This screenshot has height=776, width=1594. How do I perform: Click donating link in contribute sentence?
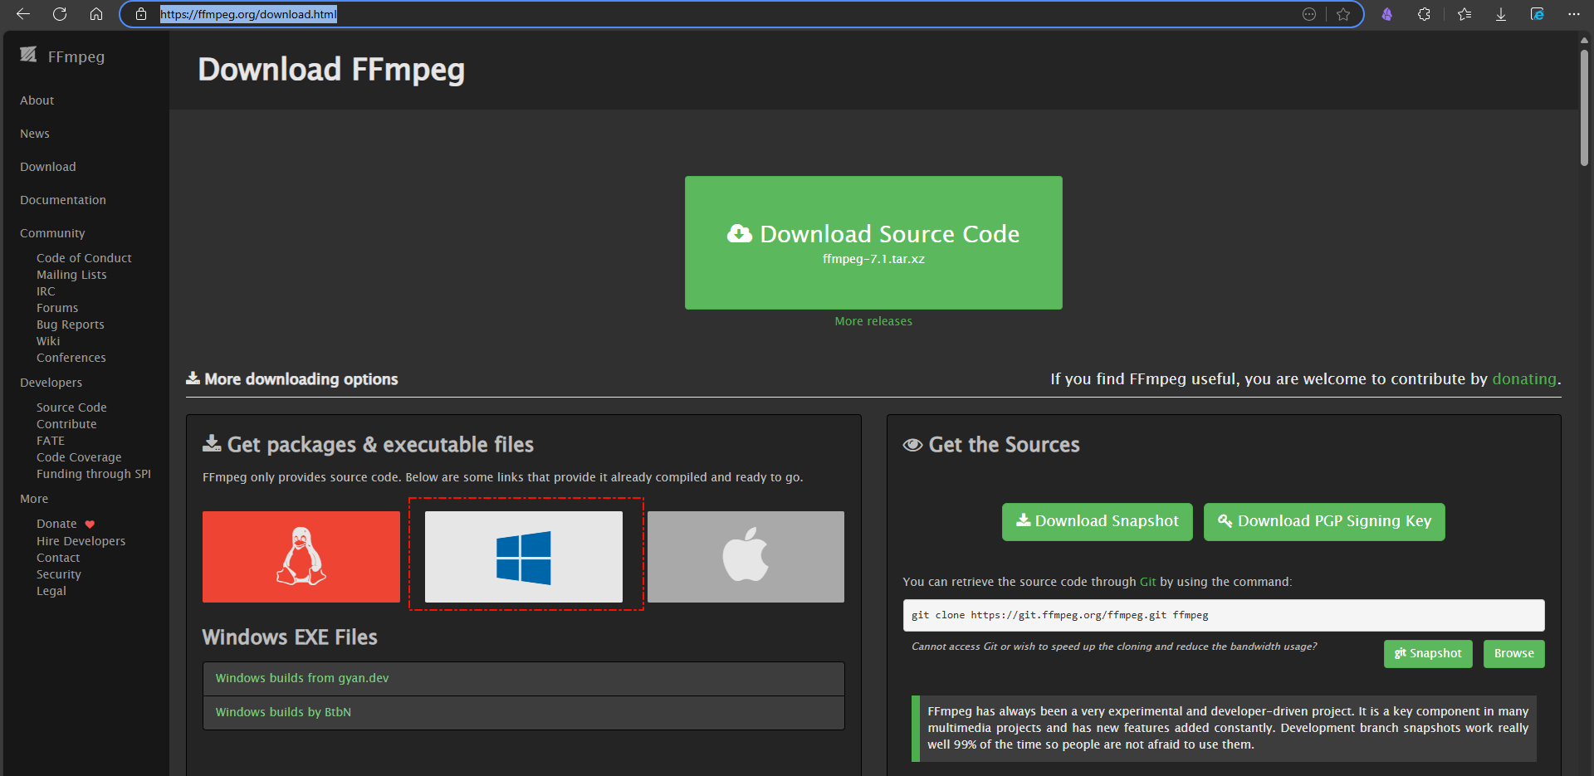click(x=1524, y=378)
